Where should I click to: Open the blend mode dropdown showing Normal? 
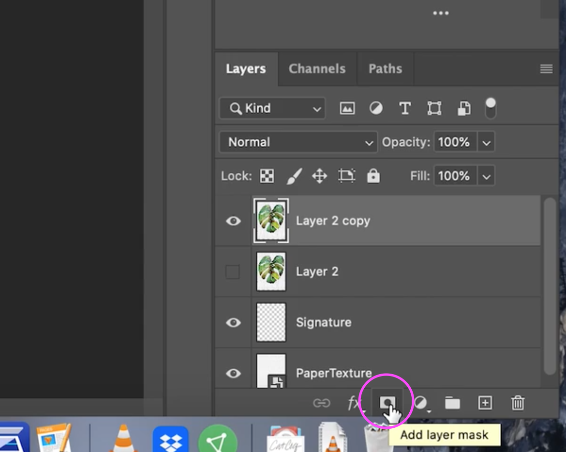298,142
